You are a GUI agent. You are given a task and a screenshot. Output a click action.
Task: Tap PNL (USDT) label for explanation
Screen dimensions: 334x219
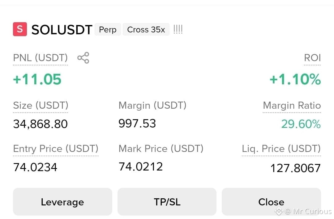click(41, 58)
